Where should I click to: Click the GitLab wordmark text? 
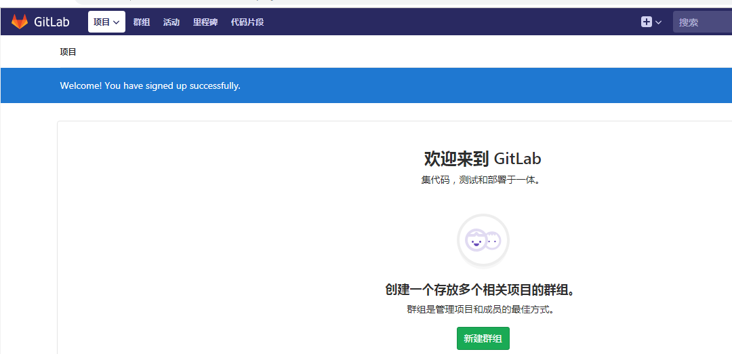52,22
